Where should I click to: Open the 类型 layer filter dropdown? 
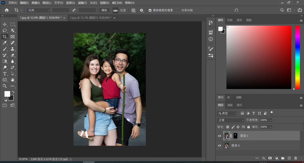click(227, 114)
